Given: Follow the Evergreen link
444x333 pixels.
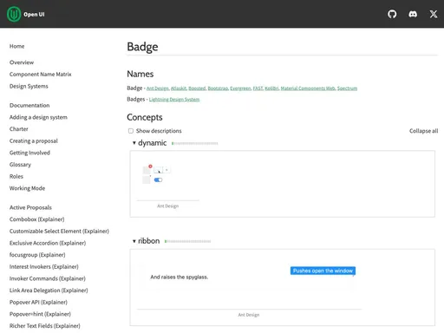Looking at the screenshot, I should [x=240, y=88].
